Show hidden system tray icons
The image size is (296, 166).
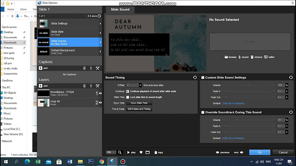pyautogui.click(x=252, y=161)
